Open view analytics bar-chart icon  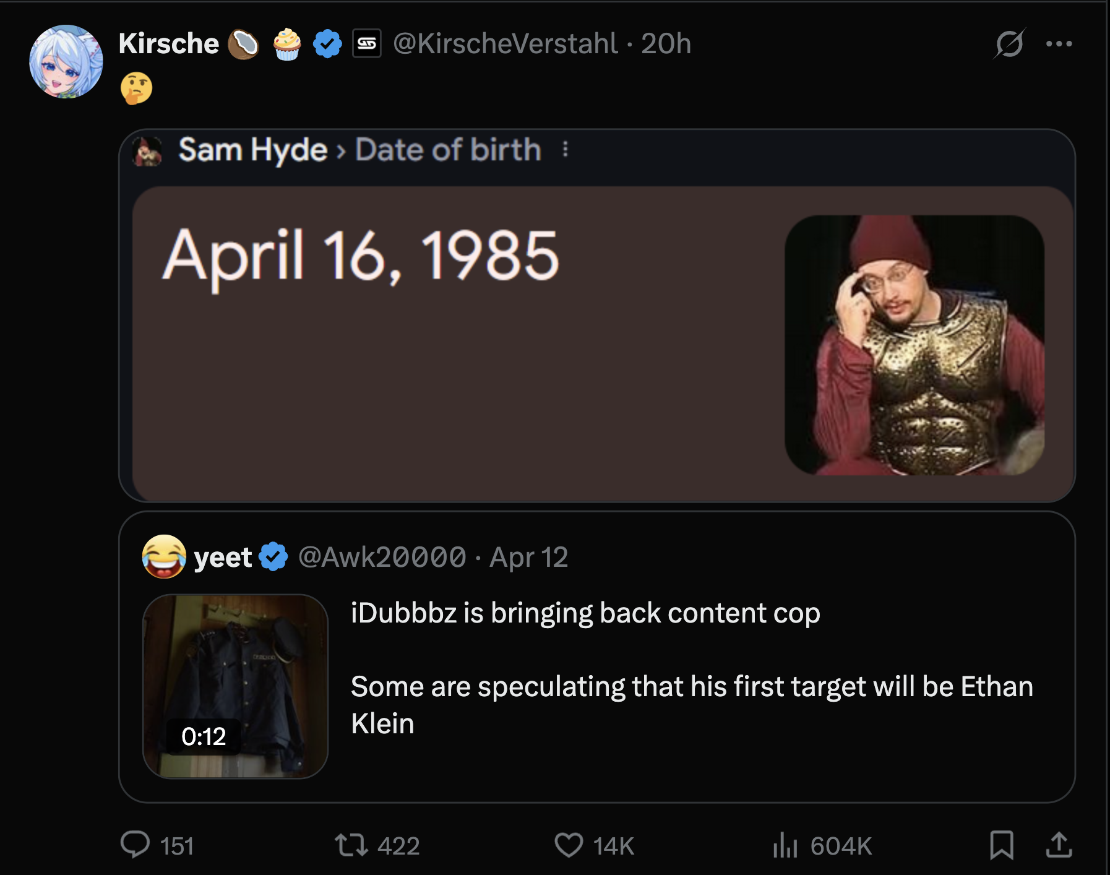(x=785, y=845)
